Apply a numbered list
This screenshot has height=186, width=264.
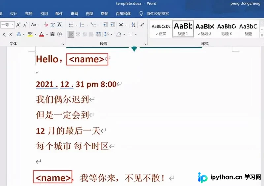click(x=82, y=25)
